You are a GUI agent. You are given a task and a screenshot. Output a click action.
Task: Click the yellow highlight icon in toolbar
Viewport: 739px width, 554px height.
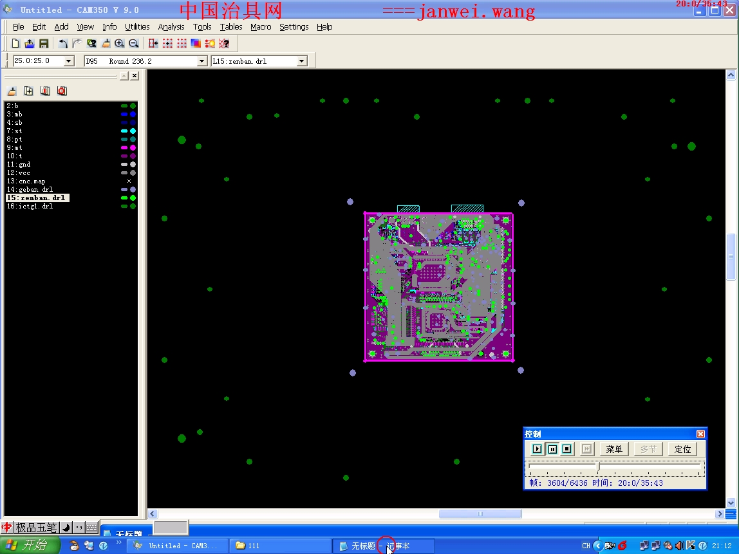(x=210, y=43)
